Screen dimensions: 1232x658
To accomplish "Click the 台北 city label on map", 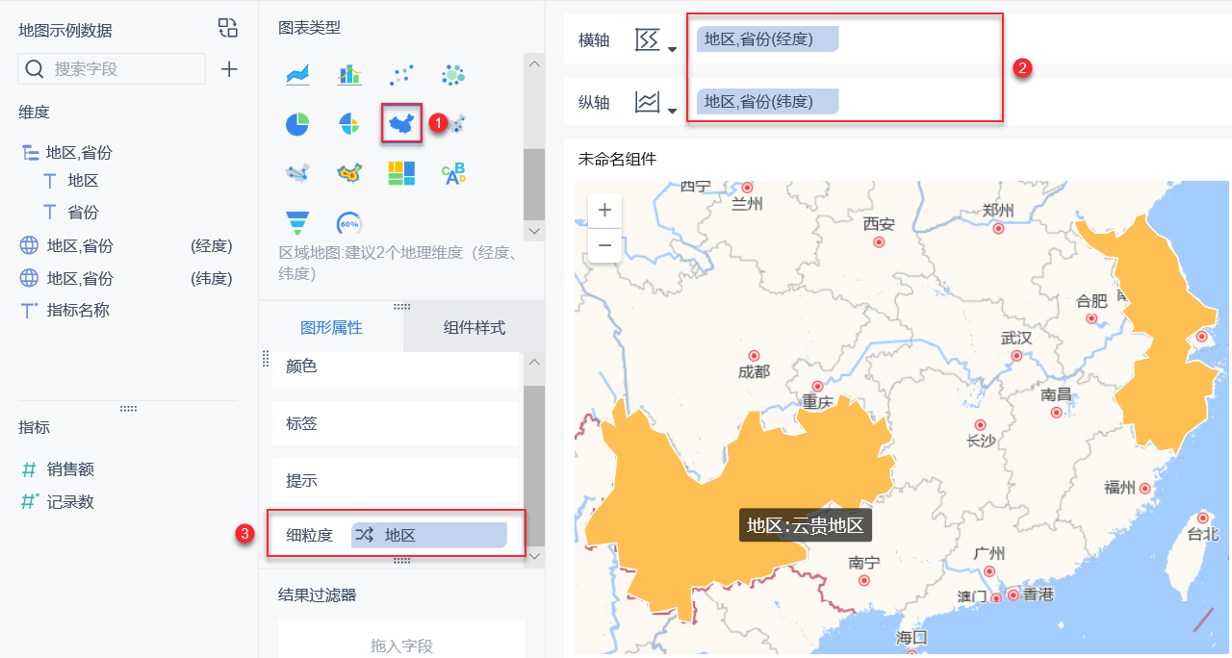I will coord(1203,534).
